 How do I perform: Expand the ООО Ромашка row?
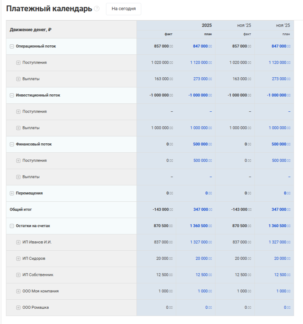18,308
